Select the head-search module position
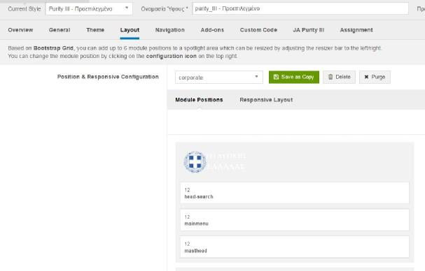 pyautogui.click(x=295, y=193)
